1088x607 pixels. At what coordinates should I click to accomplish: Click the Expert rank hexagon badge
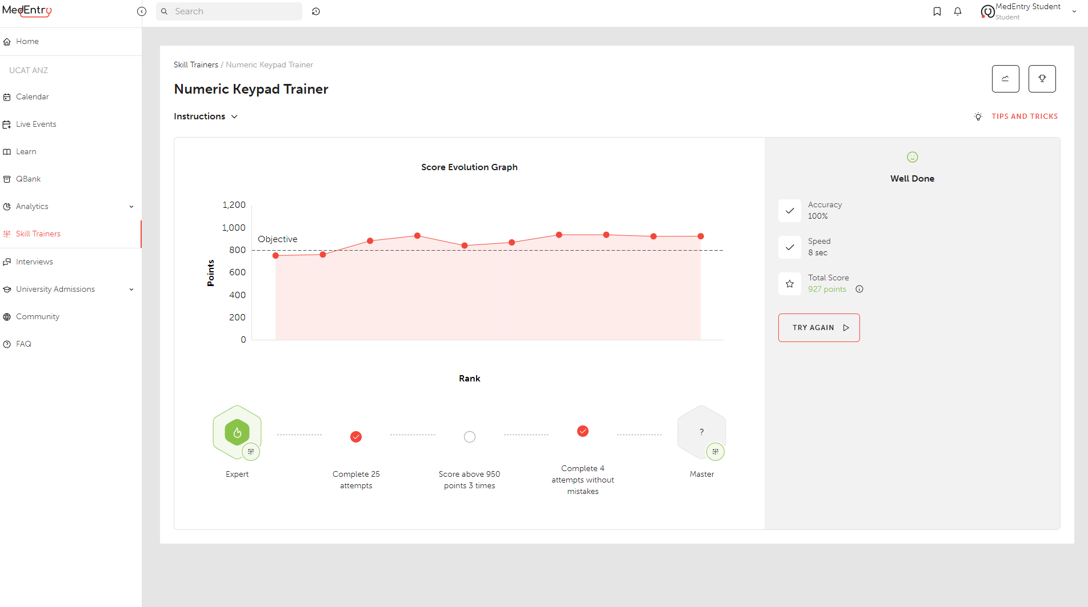click(237, 432)
